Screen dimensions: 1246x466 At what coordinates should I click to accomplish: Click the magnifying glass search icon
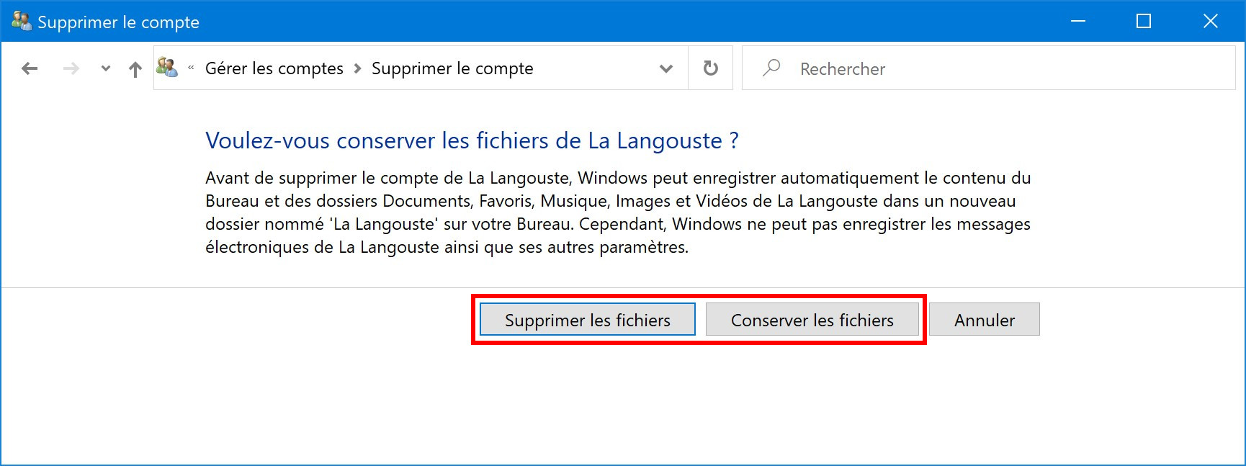point(771,68)
